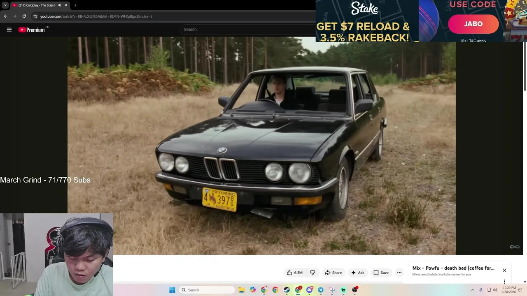Viewport: 527px width, 296px height.
Task: Open the Mix playlist options kebab menu
Action: pos(504,282)
